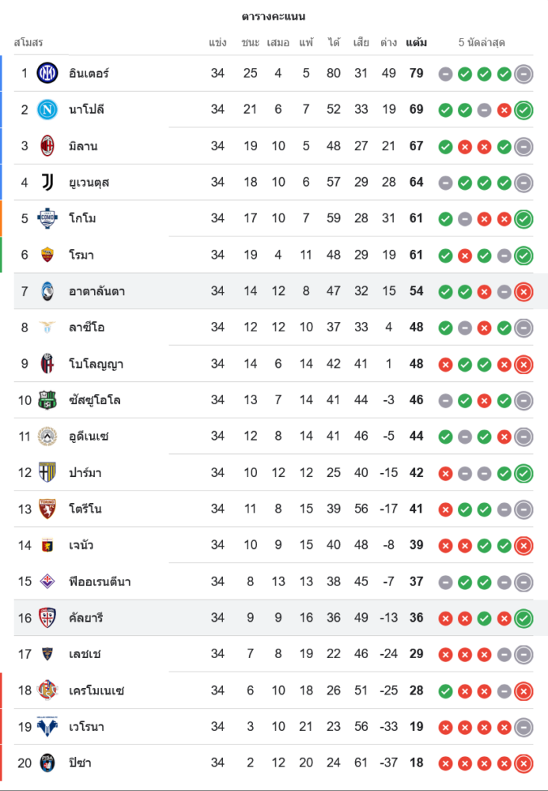This screenshot has height=791, width=548.
Task: Click the Inter club crest icon
Action: point(47,74)
